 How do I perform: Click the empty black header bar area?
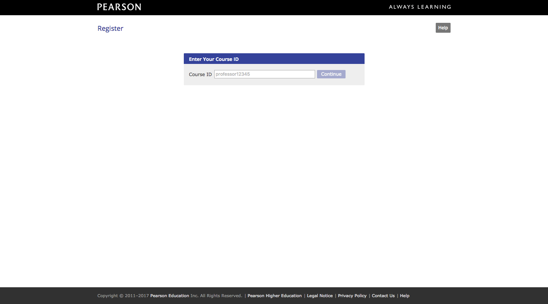coord(266,7)
